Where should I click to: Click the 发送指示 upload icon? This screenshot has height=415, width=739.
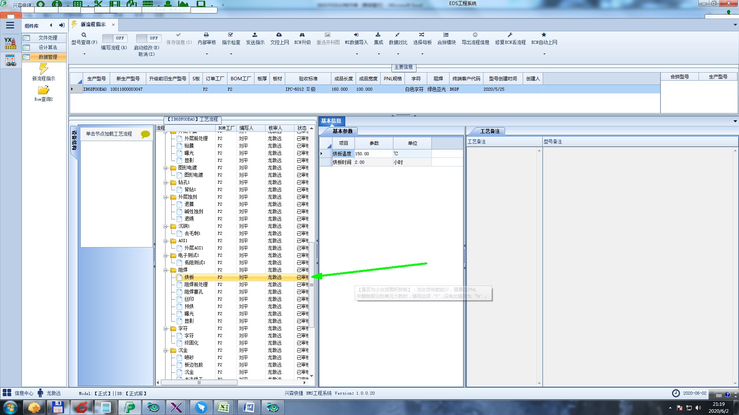tap(255, 35)
